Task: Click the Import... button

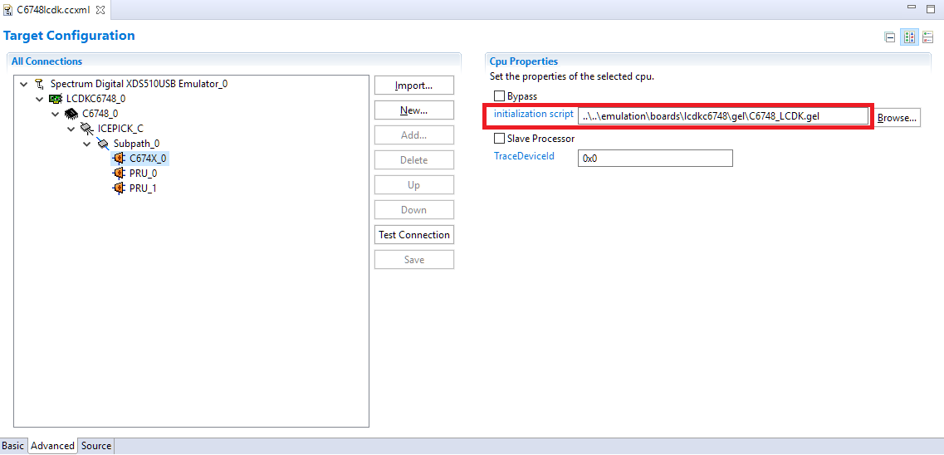Action: (413, 86)
